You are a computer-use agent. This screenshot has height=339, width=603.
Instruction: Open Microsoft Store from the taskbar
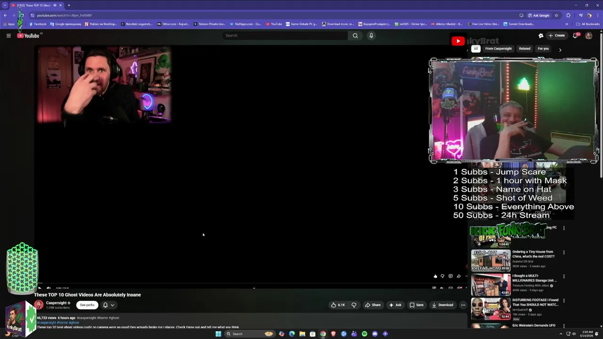pos(312,334)
